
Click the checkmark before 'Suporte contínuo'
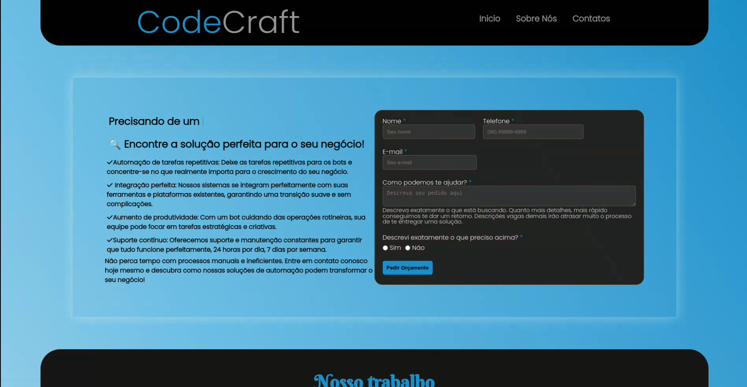pos(109,240)
